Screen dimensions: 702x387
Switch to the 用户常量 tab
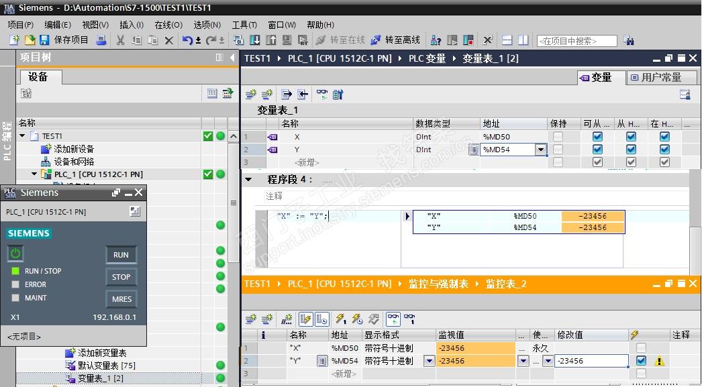click(x=661, y=77)
